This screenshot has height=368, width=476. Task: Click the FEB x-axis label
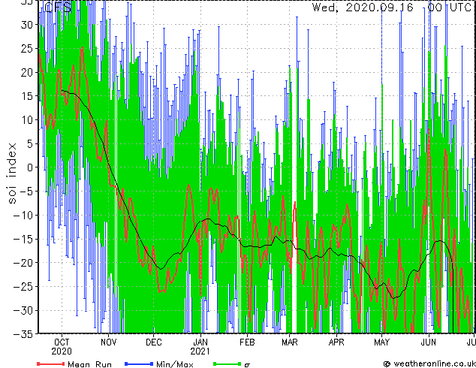click(x=247, y=342)
